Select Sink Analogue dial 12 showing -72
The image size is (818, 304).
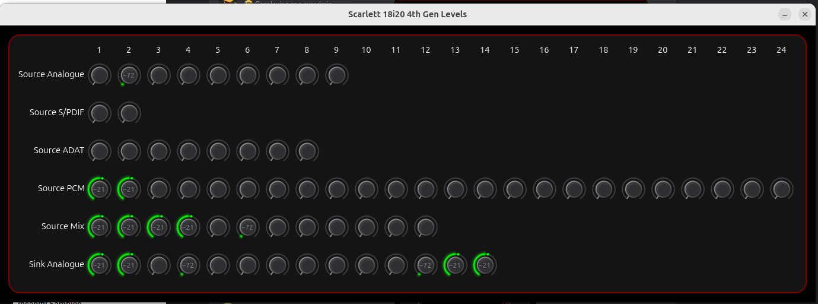click(425, 265)
